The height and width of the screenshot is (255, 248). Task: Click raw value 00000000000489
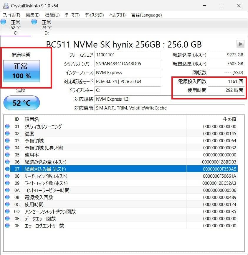tap(219, 197)
